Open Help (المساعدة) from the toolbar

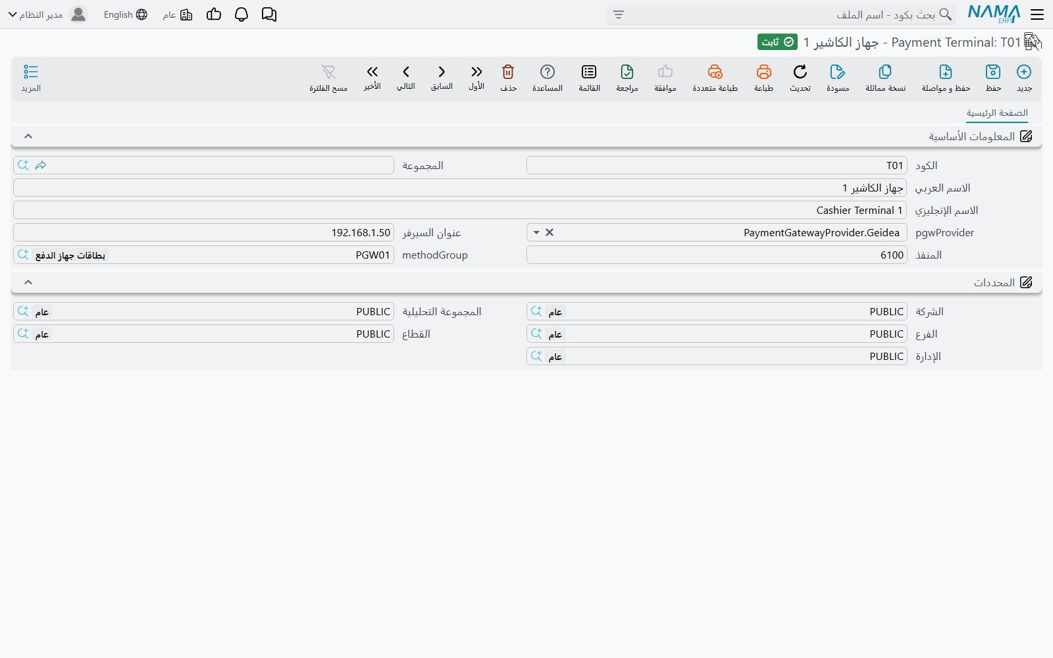click(548, 78)
